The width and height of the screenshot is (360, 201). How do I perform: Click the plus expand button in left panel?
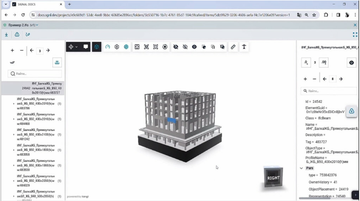12,50
